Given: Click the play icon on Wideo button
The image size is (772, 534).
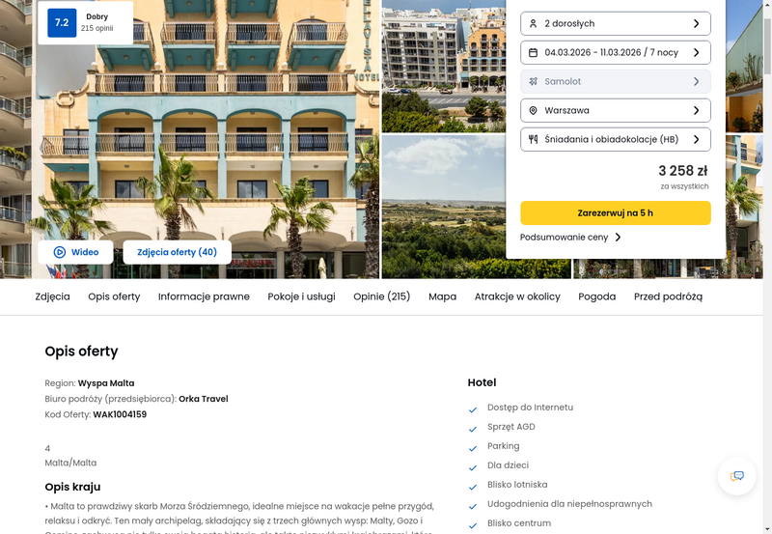Looking at the screenshot, I should [x=60, y=252].
